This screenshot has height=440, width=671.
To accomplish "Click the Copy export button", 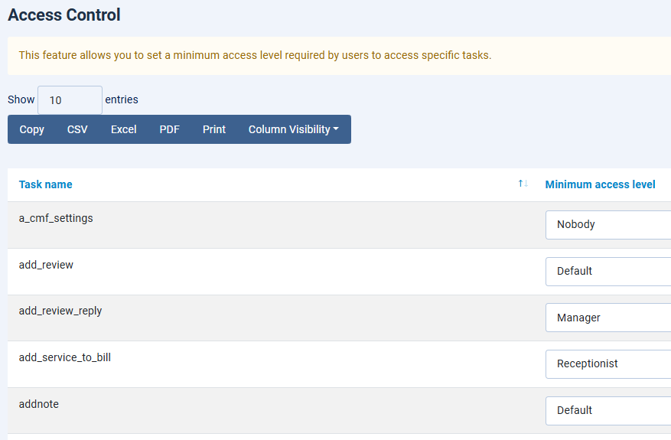I will pyautogui.click(x=31, y=129).
